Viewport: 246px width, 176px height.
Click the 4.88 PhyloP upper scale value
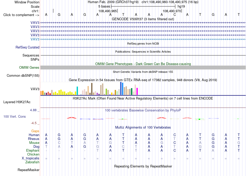click(x=33, y=110)
